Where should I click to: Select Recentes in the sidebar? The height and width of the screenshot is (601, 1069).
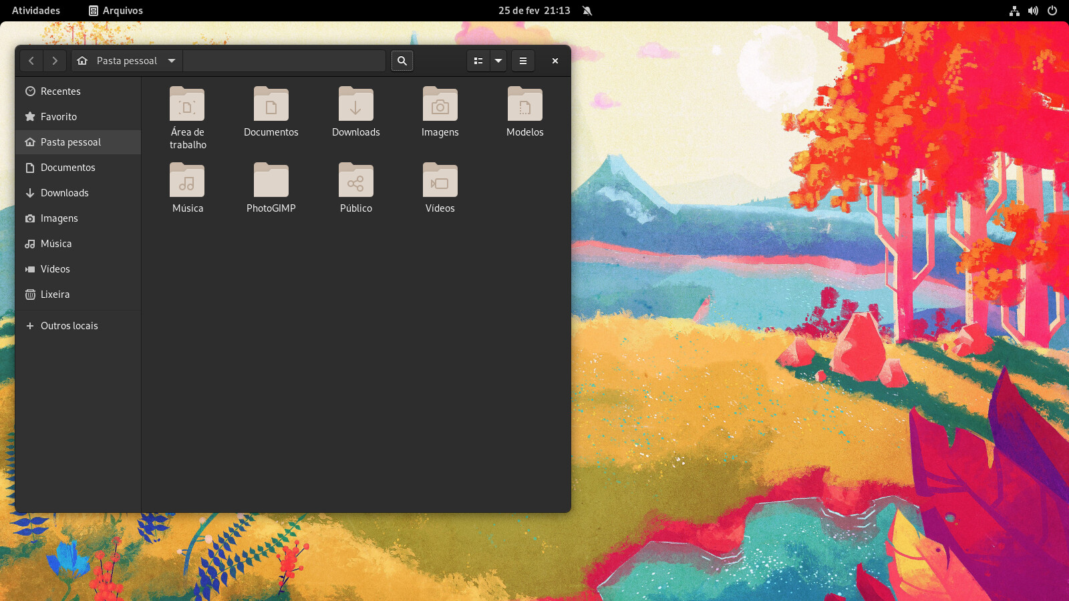pos(78,91)
